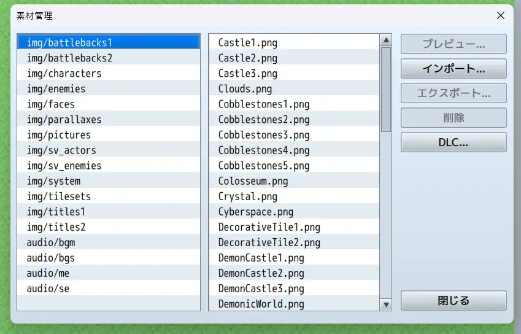Click the file list scroll down arrow
The image size is (521, 334).
[x=386, y=304]
